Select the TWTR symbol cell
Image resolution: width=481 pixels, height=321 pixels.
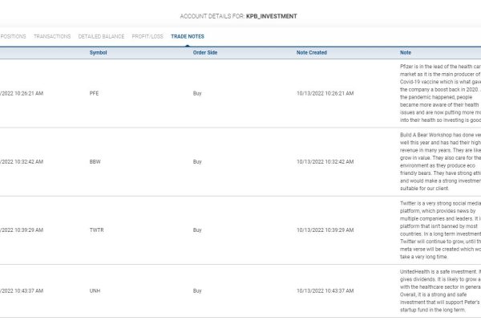pyautogui.click(x=97, y=230)
